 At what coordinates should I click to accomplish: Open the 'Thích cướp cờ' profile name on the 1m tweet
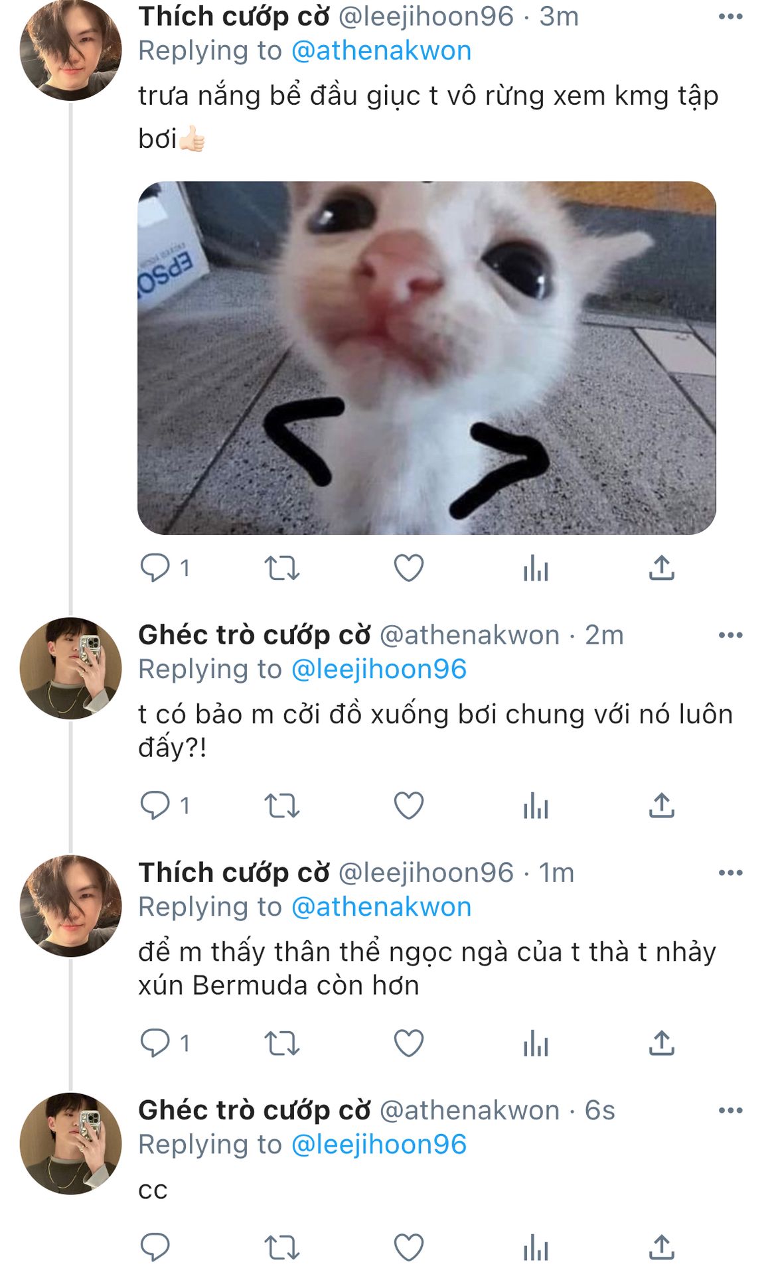(234, 873)
